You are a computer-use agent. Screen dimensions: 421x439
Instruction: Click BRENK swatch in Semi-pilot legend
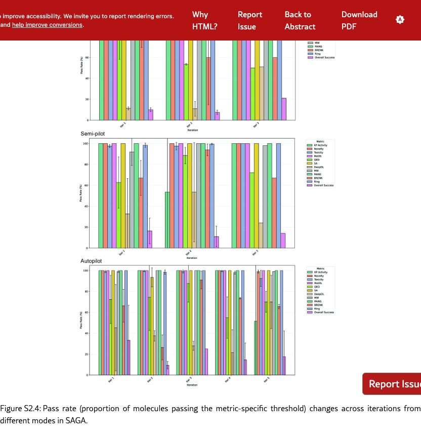(x=310, y=178)
